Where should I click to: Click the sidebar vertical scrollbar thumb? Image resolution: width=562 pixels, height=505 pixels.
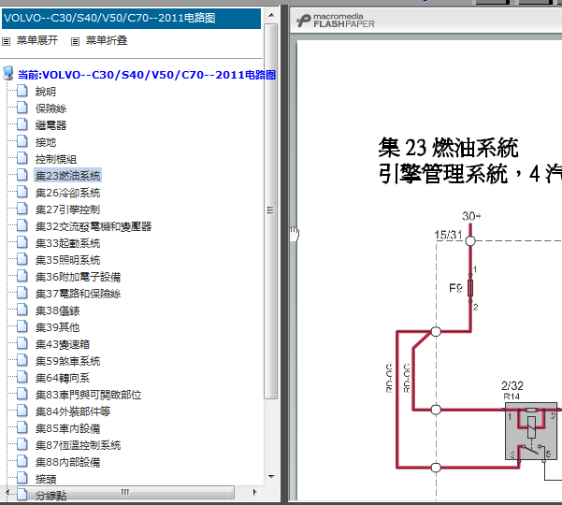[271, 211]
